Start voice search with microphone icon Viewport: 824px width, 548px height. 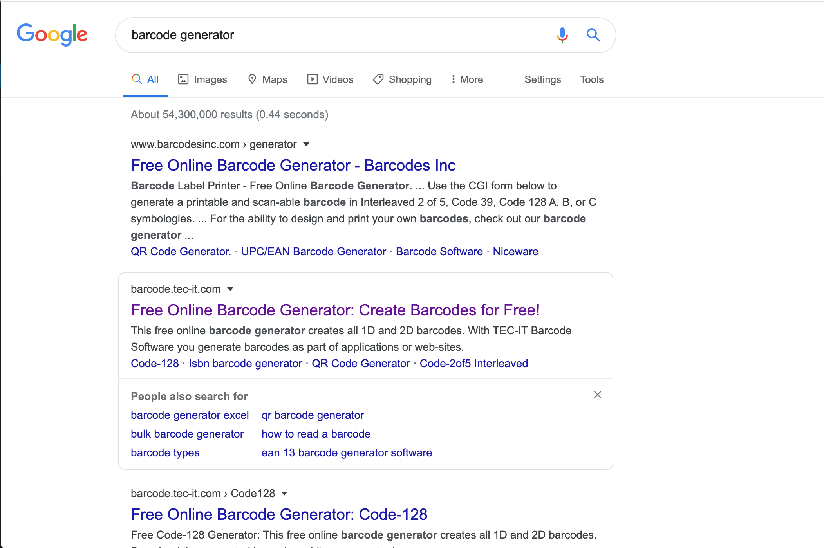pos(562,35)
